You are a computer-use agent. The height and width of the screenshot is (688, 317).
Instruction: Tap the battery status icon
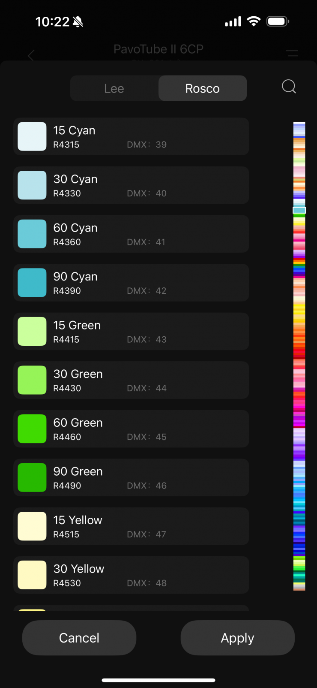click(x=278, y=21)
